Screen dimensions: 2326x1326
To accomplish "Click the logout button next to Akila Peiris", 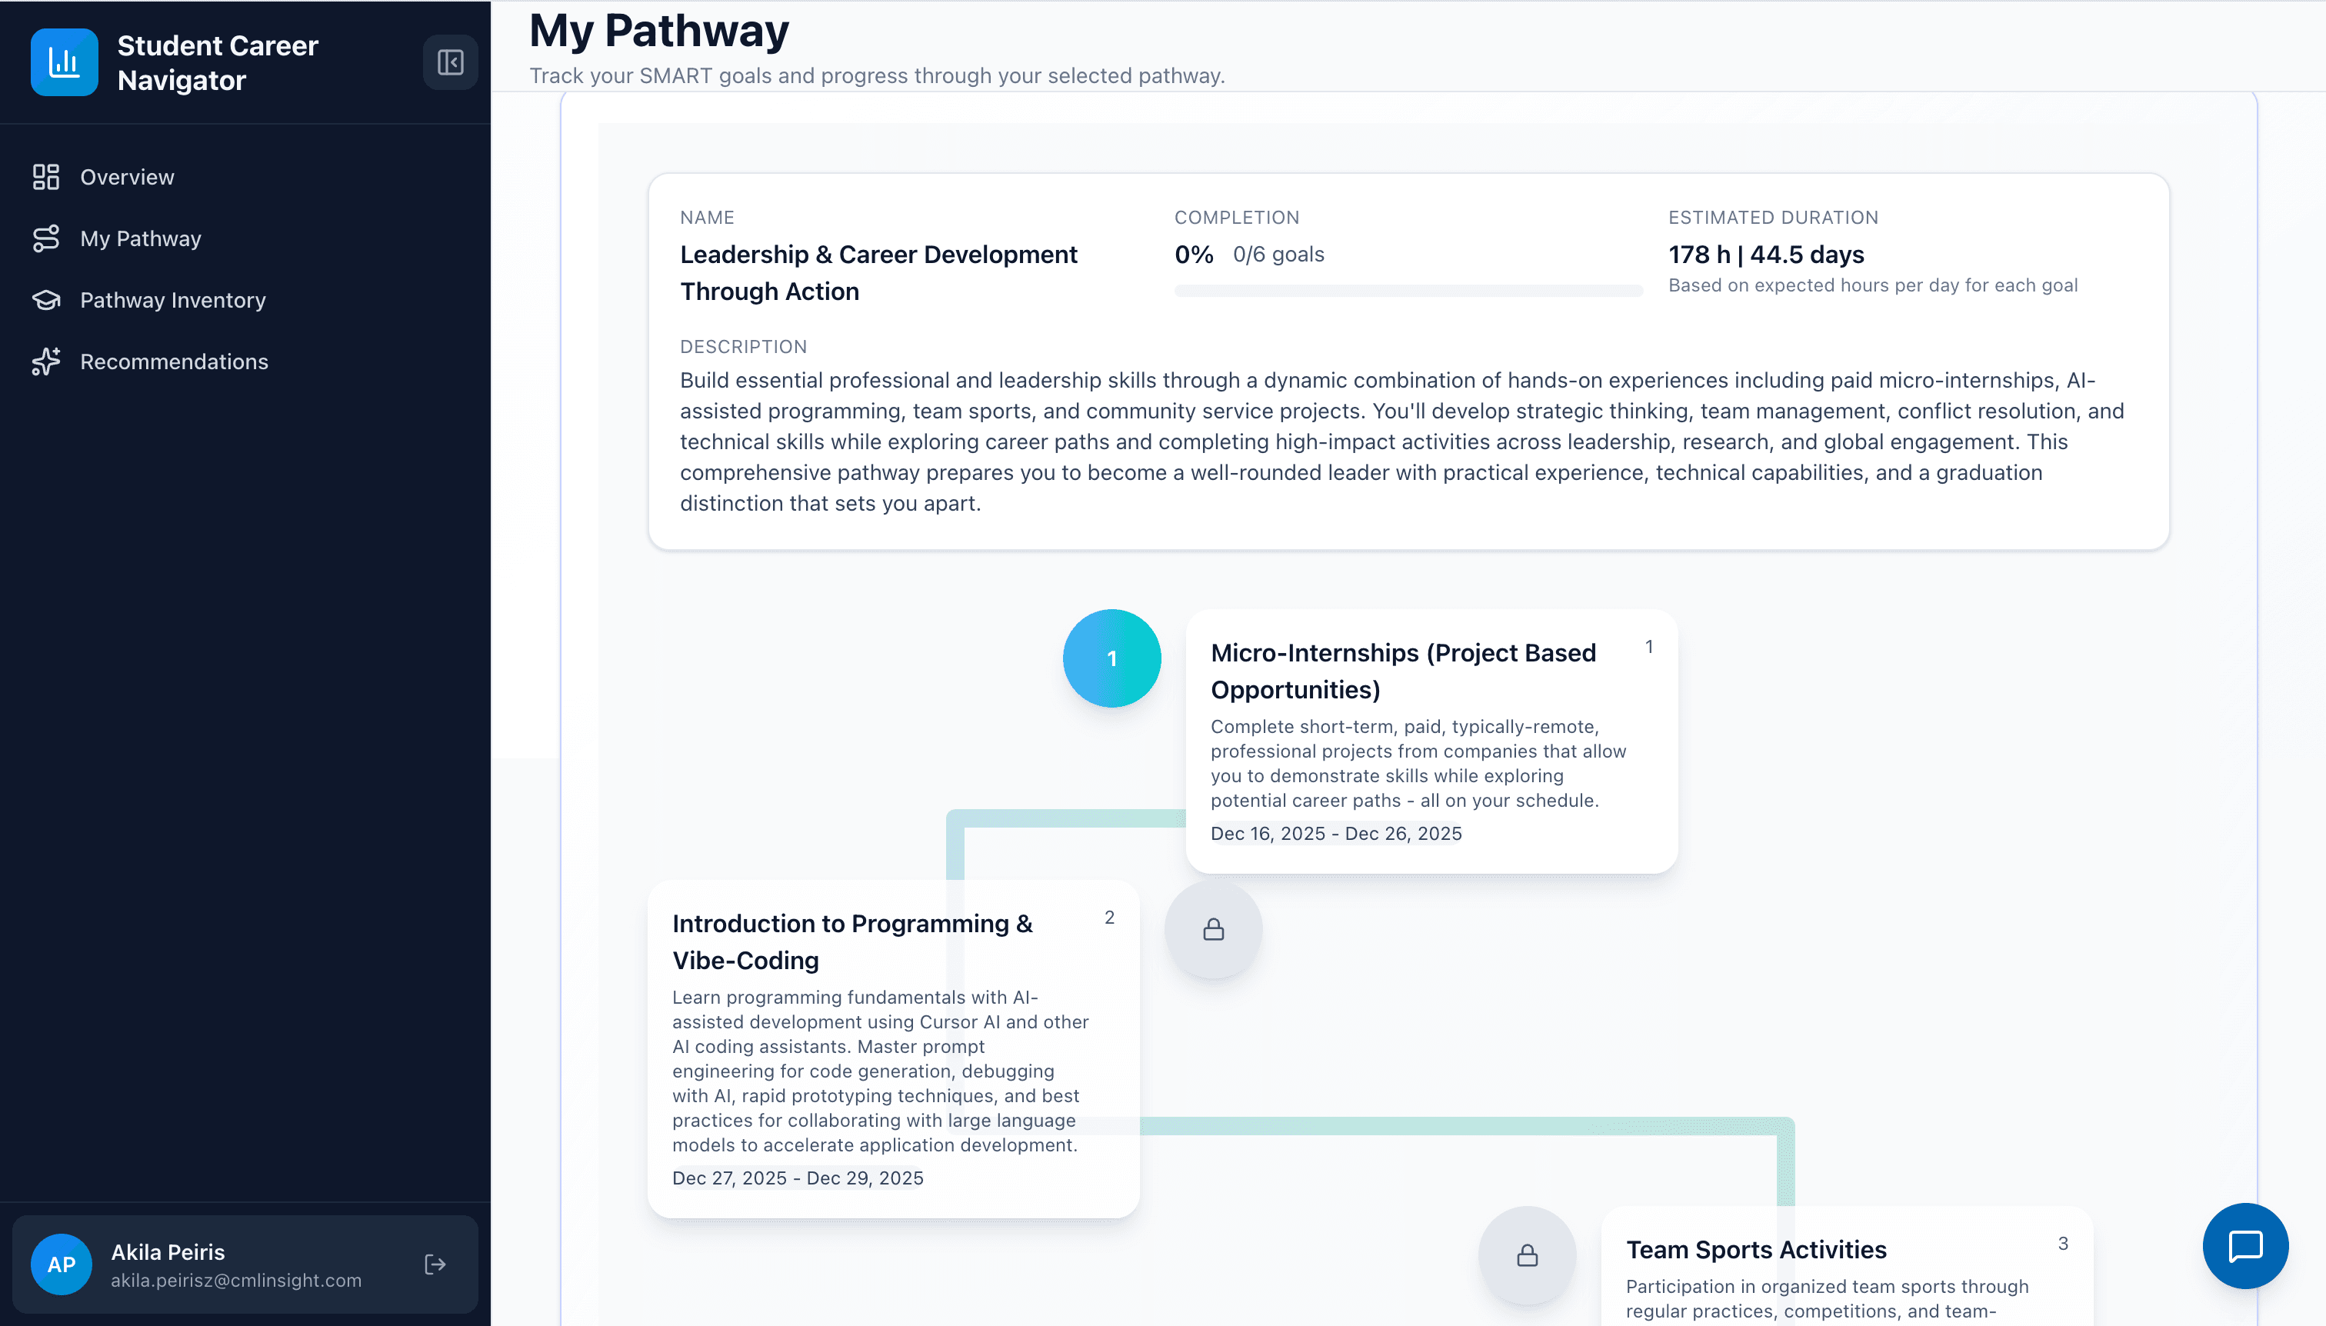I will coord(435,1264).
